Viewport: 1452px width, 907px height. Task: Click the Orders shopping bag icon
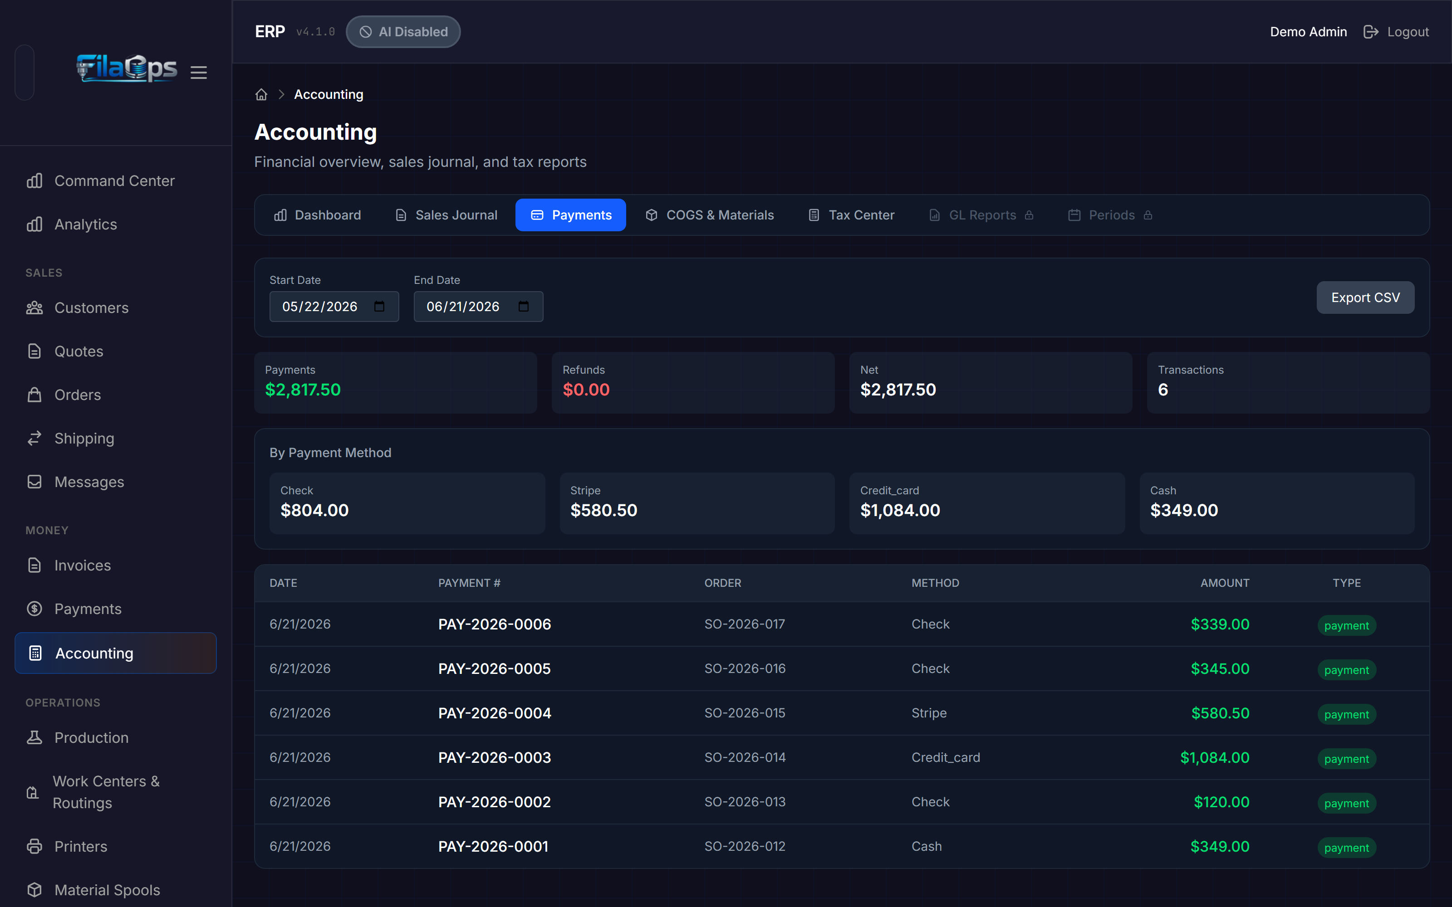pos(35,395)
